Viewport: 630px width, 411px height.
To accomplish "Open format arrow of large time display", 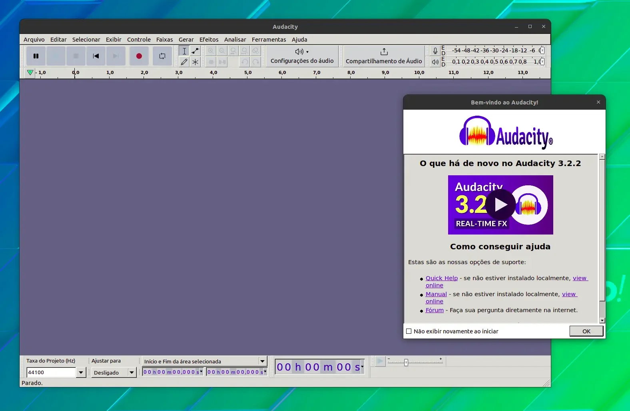I will 362,367.
